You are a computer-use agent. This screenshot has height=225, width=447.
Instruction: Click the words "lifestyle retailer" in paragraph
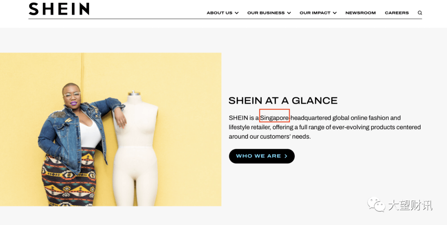coord(249,127)
